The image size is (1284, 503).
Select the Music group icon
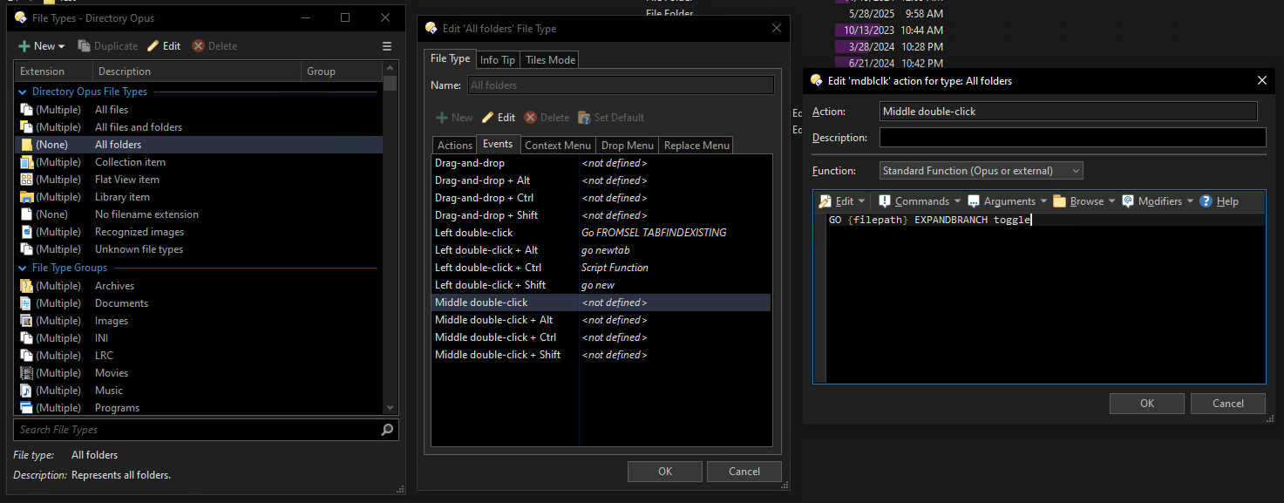26,391
